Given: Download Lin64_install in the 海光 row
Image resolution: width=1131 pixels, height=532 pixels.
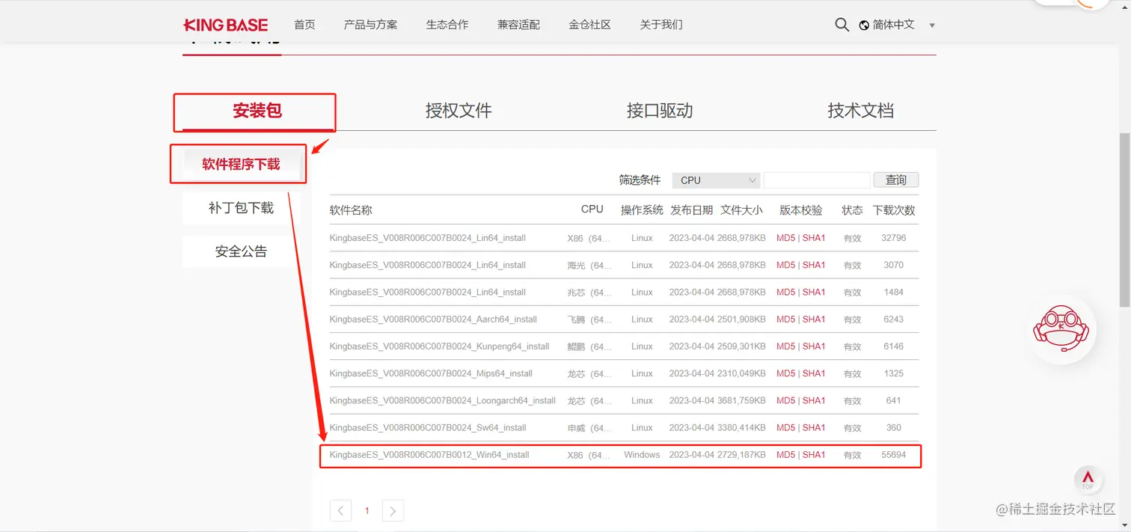Looking at the screenshot, I should (x=428, y=265).
